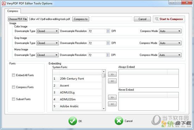The height and width of the screenshot is (130, 194).
Task: Click the VeryPDF app icon in title bar
Action: coord(4,3)
